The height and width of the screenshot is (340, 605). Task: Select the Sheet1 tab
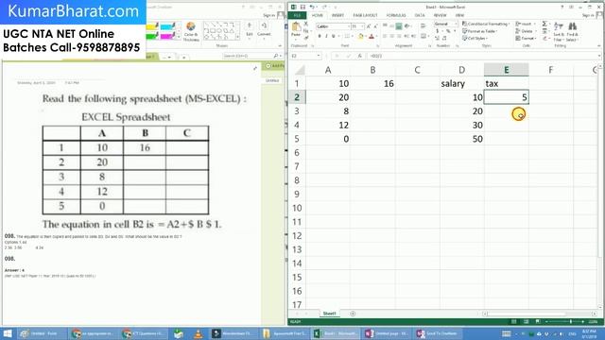click(x=329, y=314)
